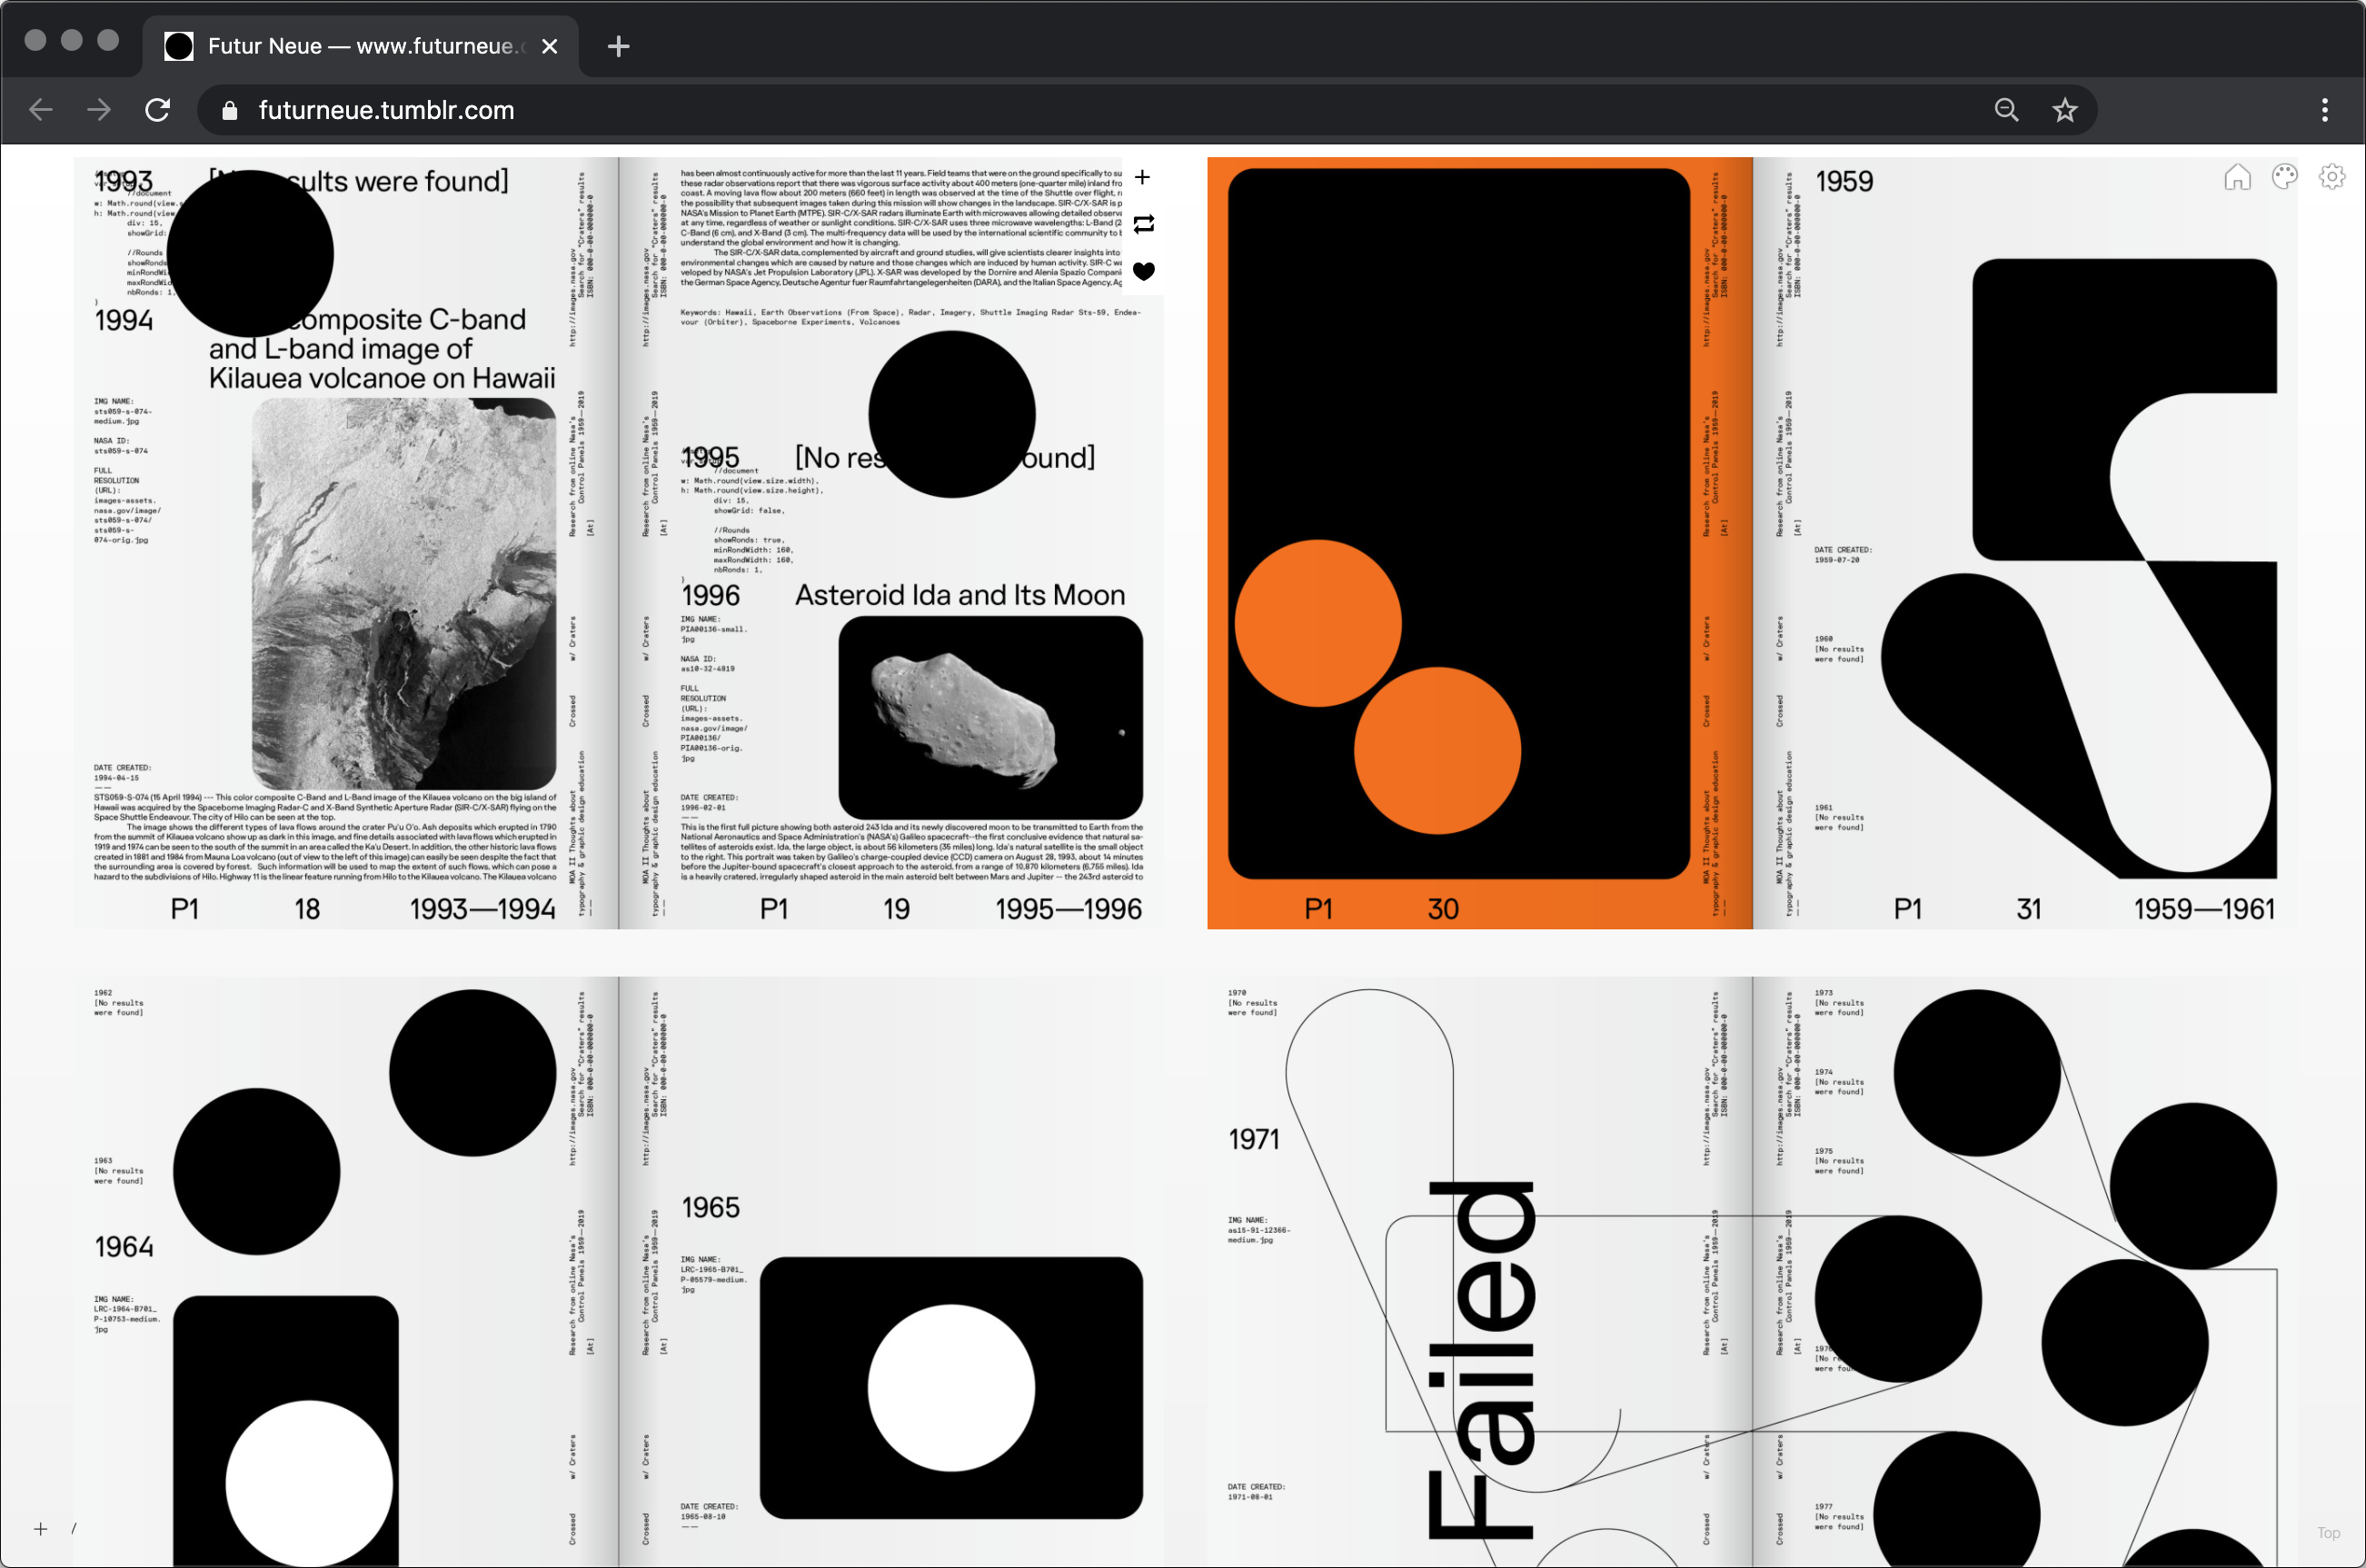2366x1568 pixels.
Task: Select the Futur Neue tab
Action: click(360, 46)
